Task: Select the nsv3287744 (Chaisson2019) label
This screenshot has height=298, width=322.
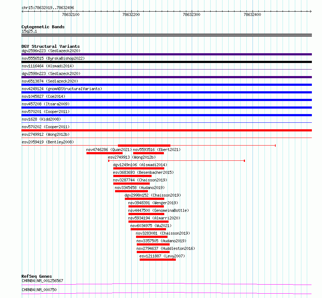Action: tap(140, 180)
